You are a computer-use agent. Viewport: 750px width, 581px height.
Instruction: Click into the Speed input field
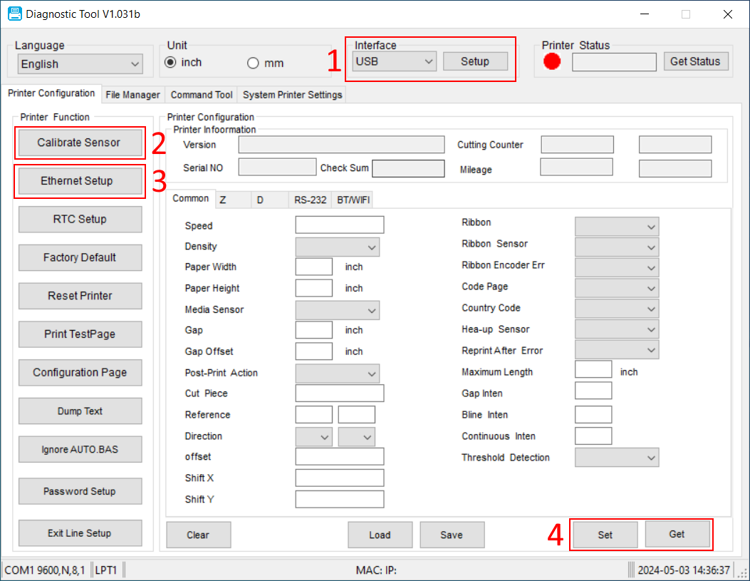[339, 225]
